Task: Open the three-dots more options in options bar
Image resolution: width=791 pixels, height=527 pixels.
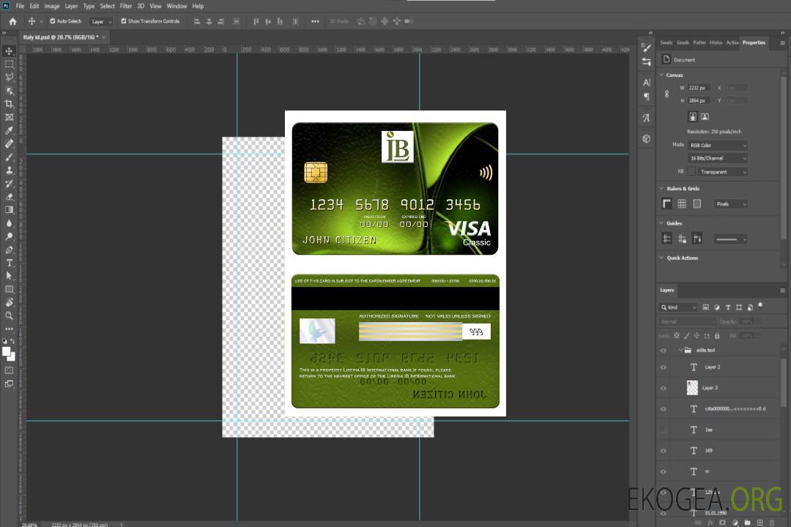Action: [315, 21]
